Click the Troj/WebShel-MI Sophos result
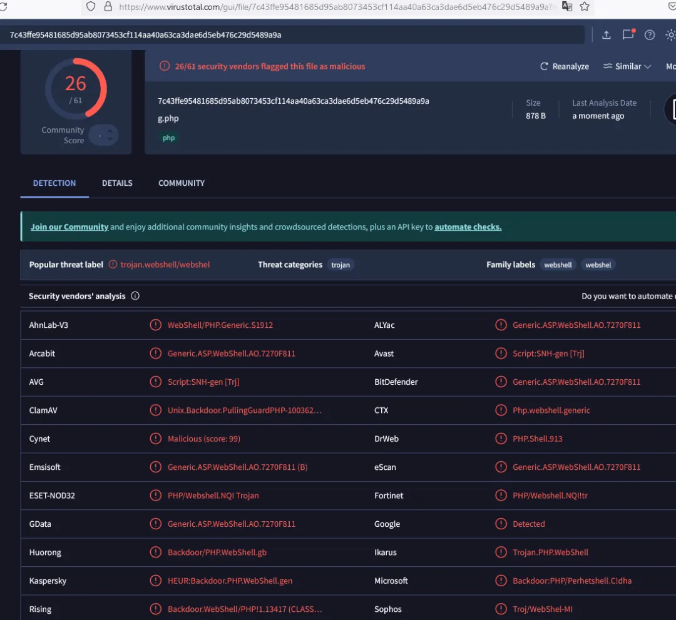 [x=543, y=609]
